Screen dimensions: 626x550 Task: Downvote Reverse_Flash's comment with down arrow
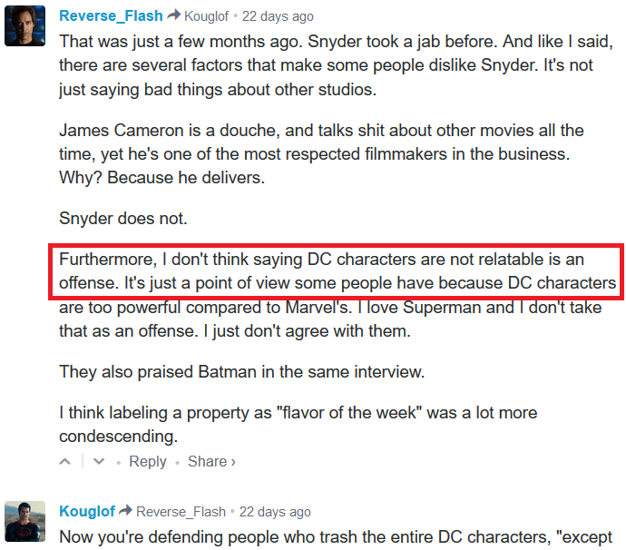tap(99, 462)
